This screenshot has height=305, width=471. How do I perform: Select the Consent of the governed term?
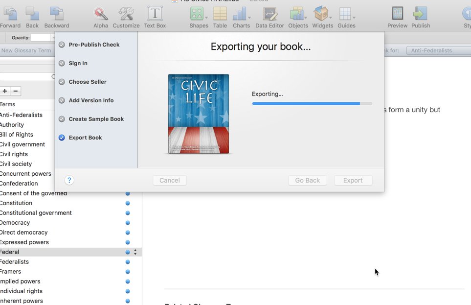click(x=33, y=193)
